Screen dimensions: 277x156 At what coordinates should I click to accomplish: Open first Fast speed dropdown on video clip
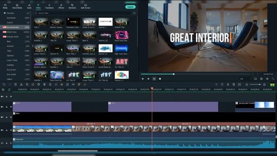[x=91, y=124]
